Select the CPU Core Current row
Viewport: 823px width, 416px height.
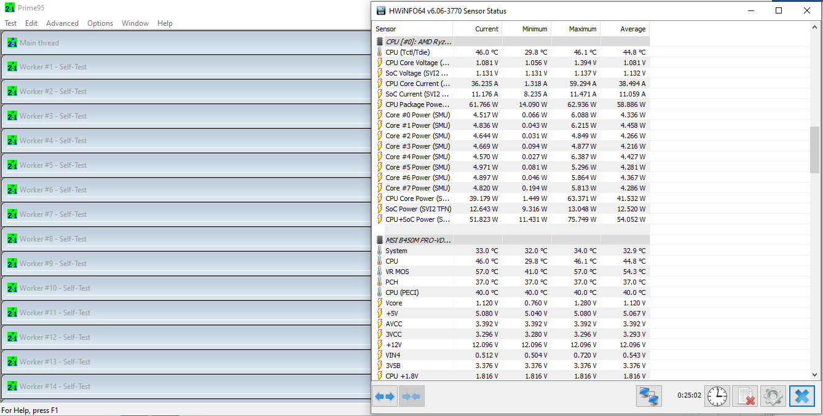[511, 84]
